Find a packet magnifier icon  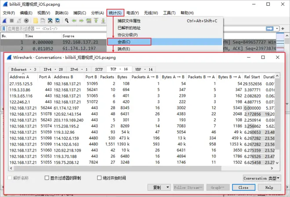click(x=67, y=21)
